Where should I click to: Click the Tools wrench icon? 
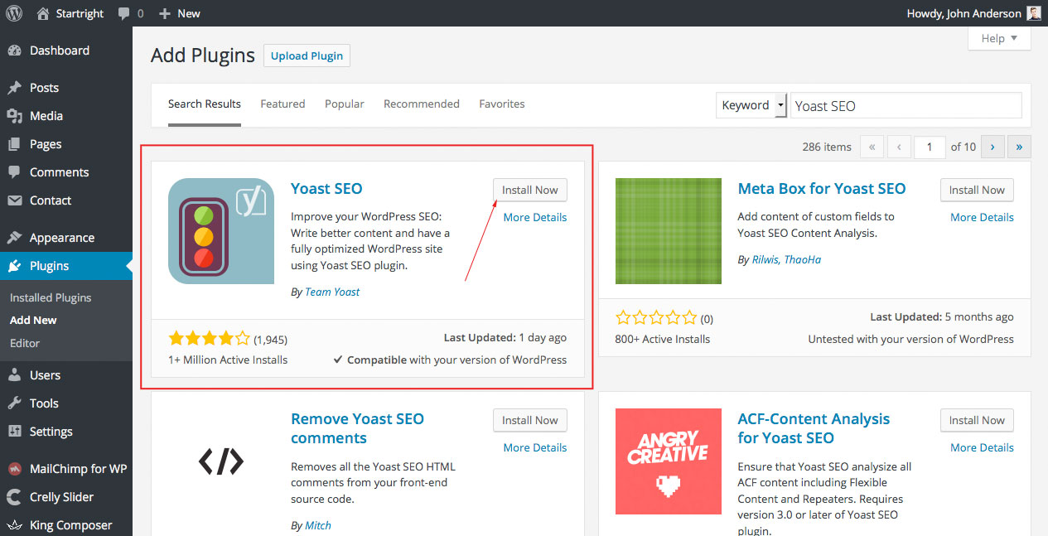(x=15, y=403)
